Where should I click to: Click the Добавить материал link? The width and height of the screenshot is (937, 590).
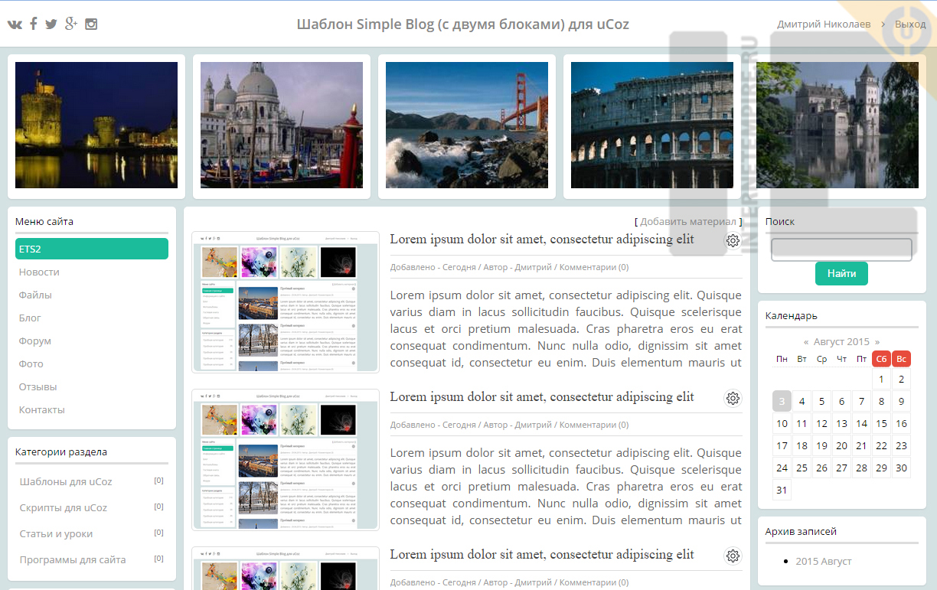click(688, 221)
